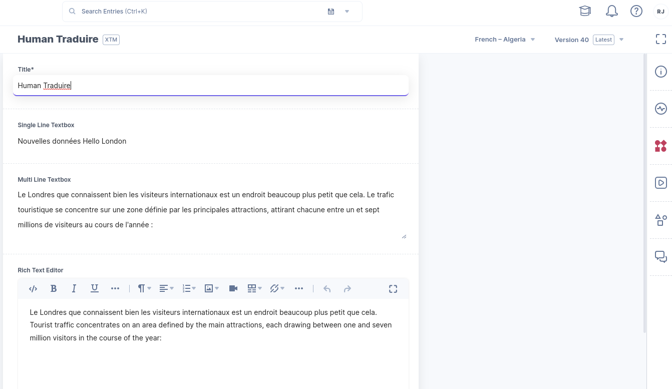Open the help question mark icon
Image resolution: width=672 pixels, height=389 pixels.
coord(636,11)
